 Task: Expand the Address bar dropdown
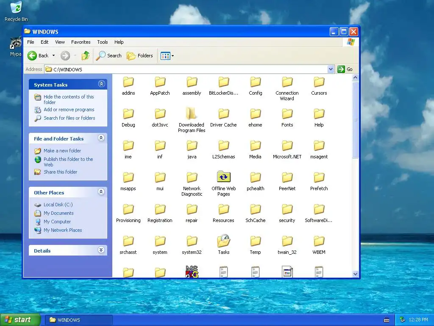(x=331, y=69)
